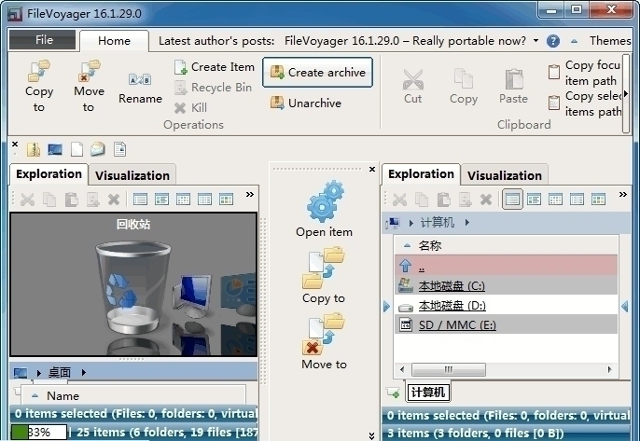Close the quick toolbar with the x
Viewport: 640px width, 441px height.
15,144
